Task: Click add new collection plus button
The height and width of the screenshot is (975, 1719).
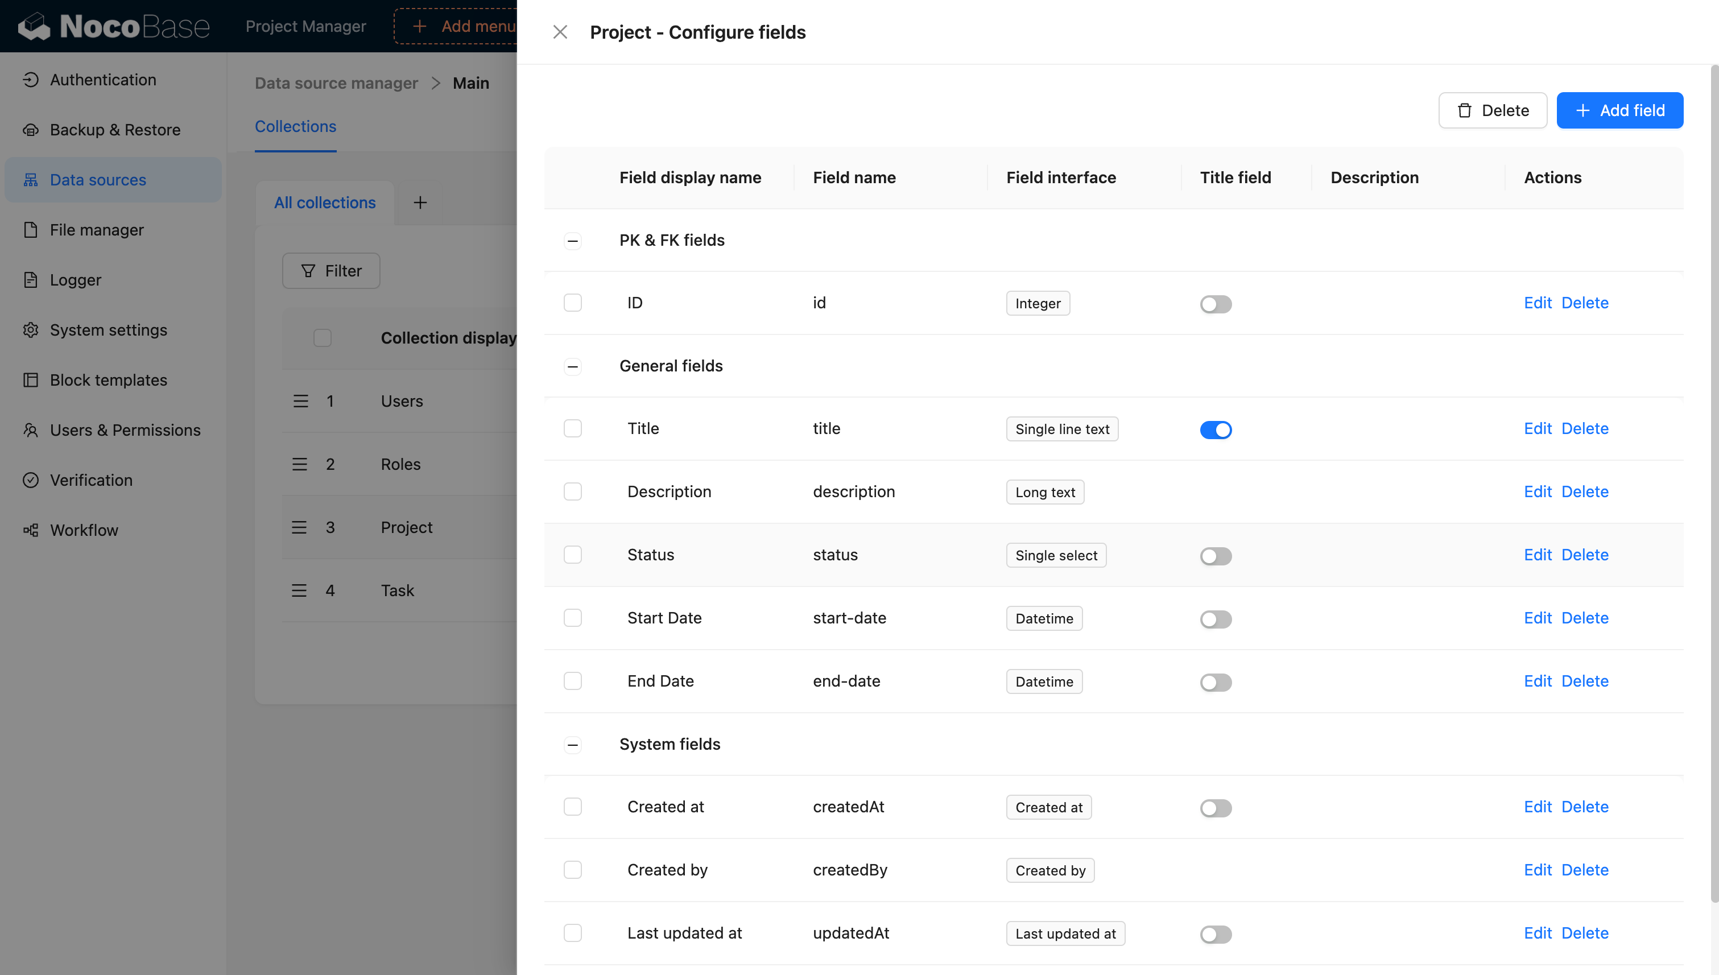Action: 419,202
